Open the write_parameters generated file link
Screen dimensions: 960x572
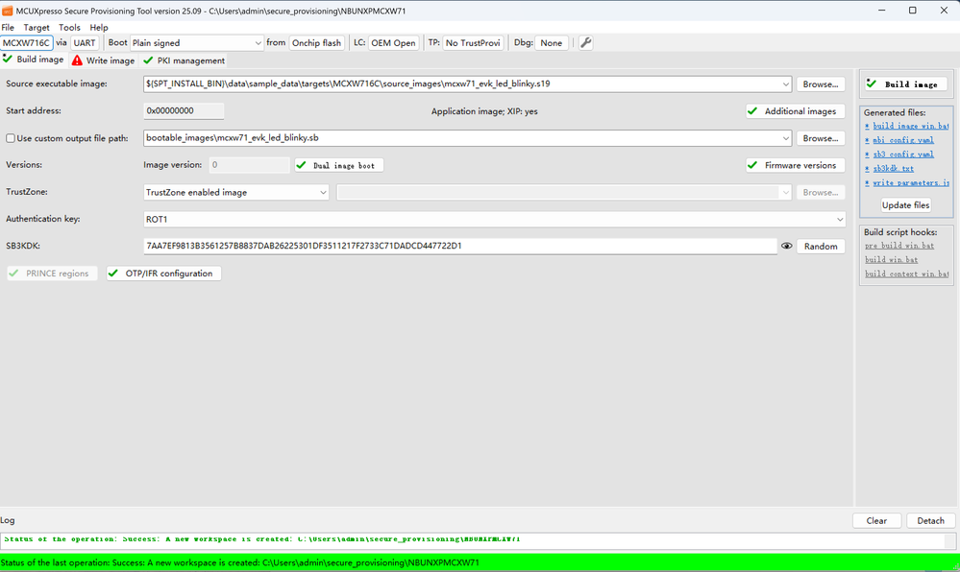(910, 183)
